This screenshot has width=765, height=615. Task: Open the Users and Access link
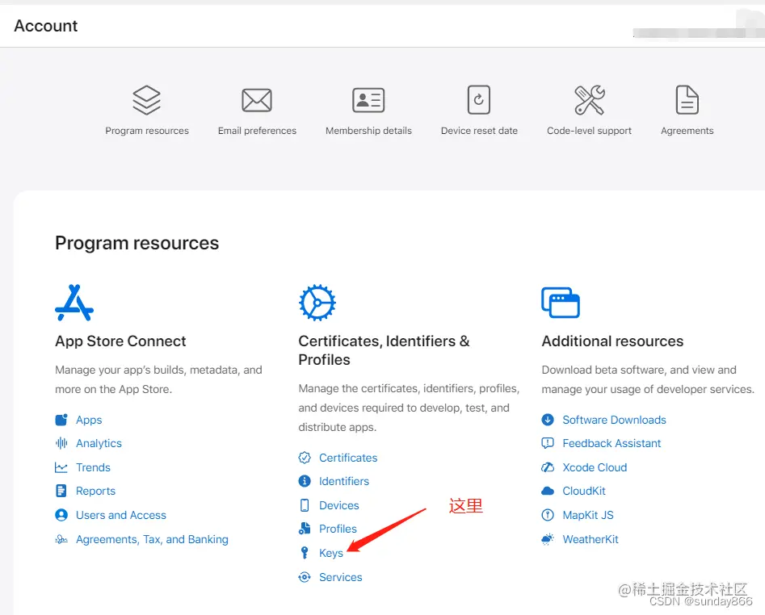point(121,515)
